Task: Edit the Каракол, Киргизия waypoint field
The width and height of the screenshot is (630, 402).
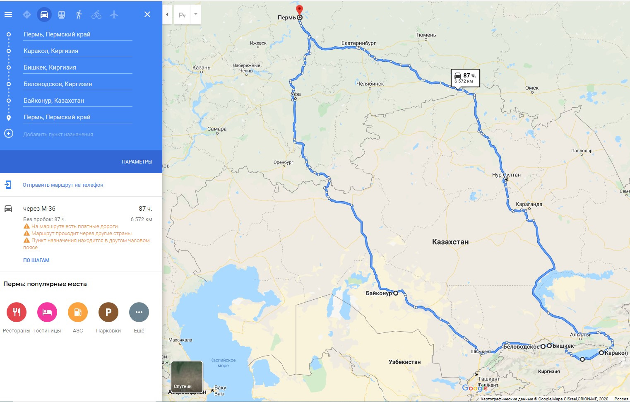Action: click(x=78, y=51)
